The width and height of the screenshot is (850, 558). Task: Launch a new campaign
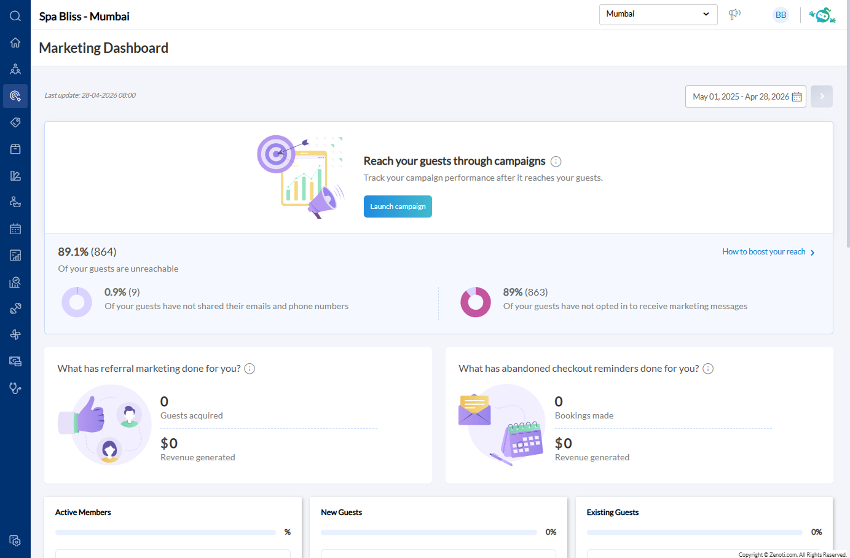398,206
